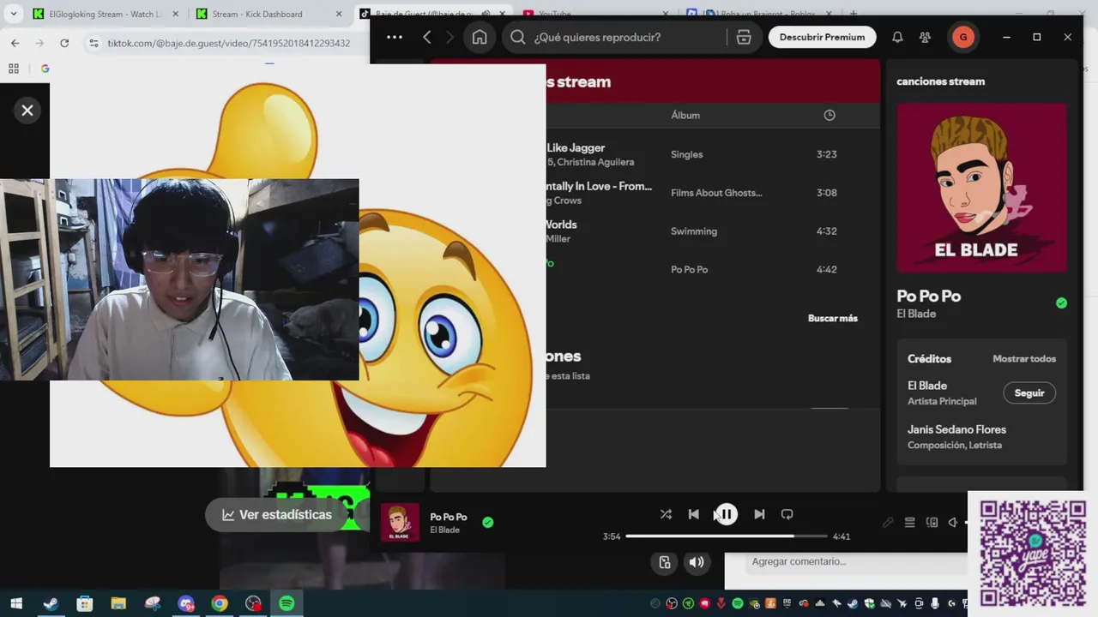Click Agregar comentario field on TikTok

(x=858, y=561)
